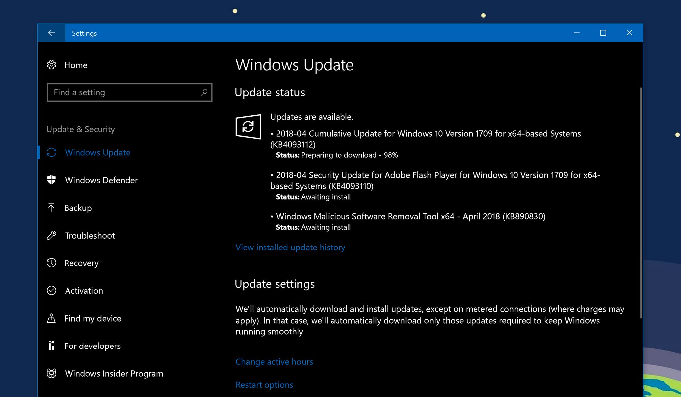Viewport: 681px width, 397px height.
Task: Open Windows Insider Program settings
Action: click(114, 373)
